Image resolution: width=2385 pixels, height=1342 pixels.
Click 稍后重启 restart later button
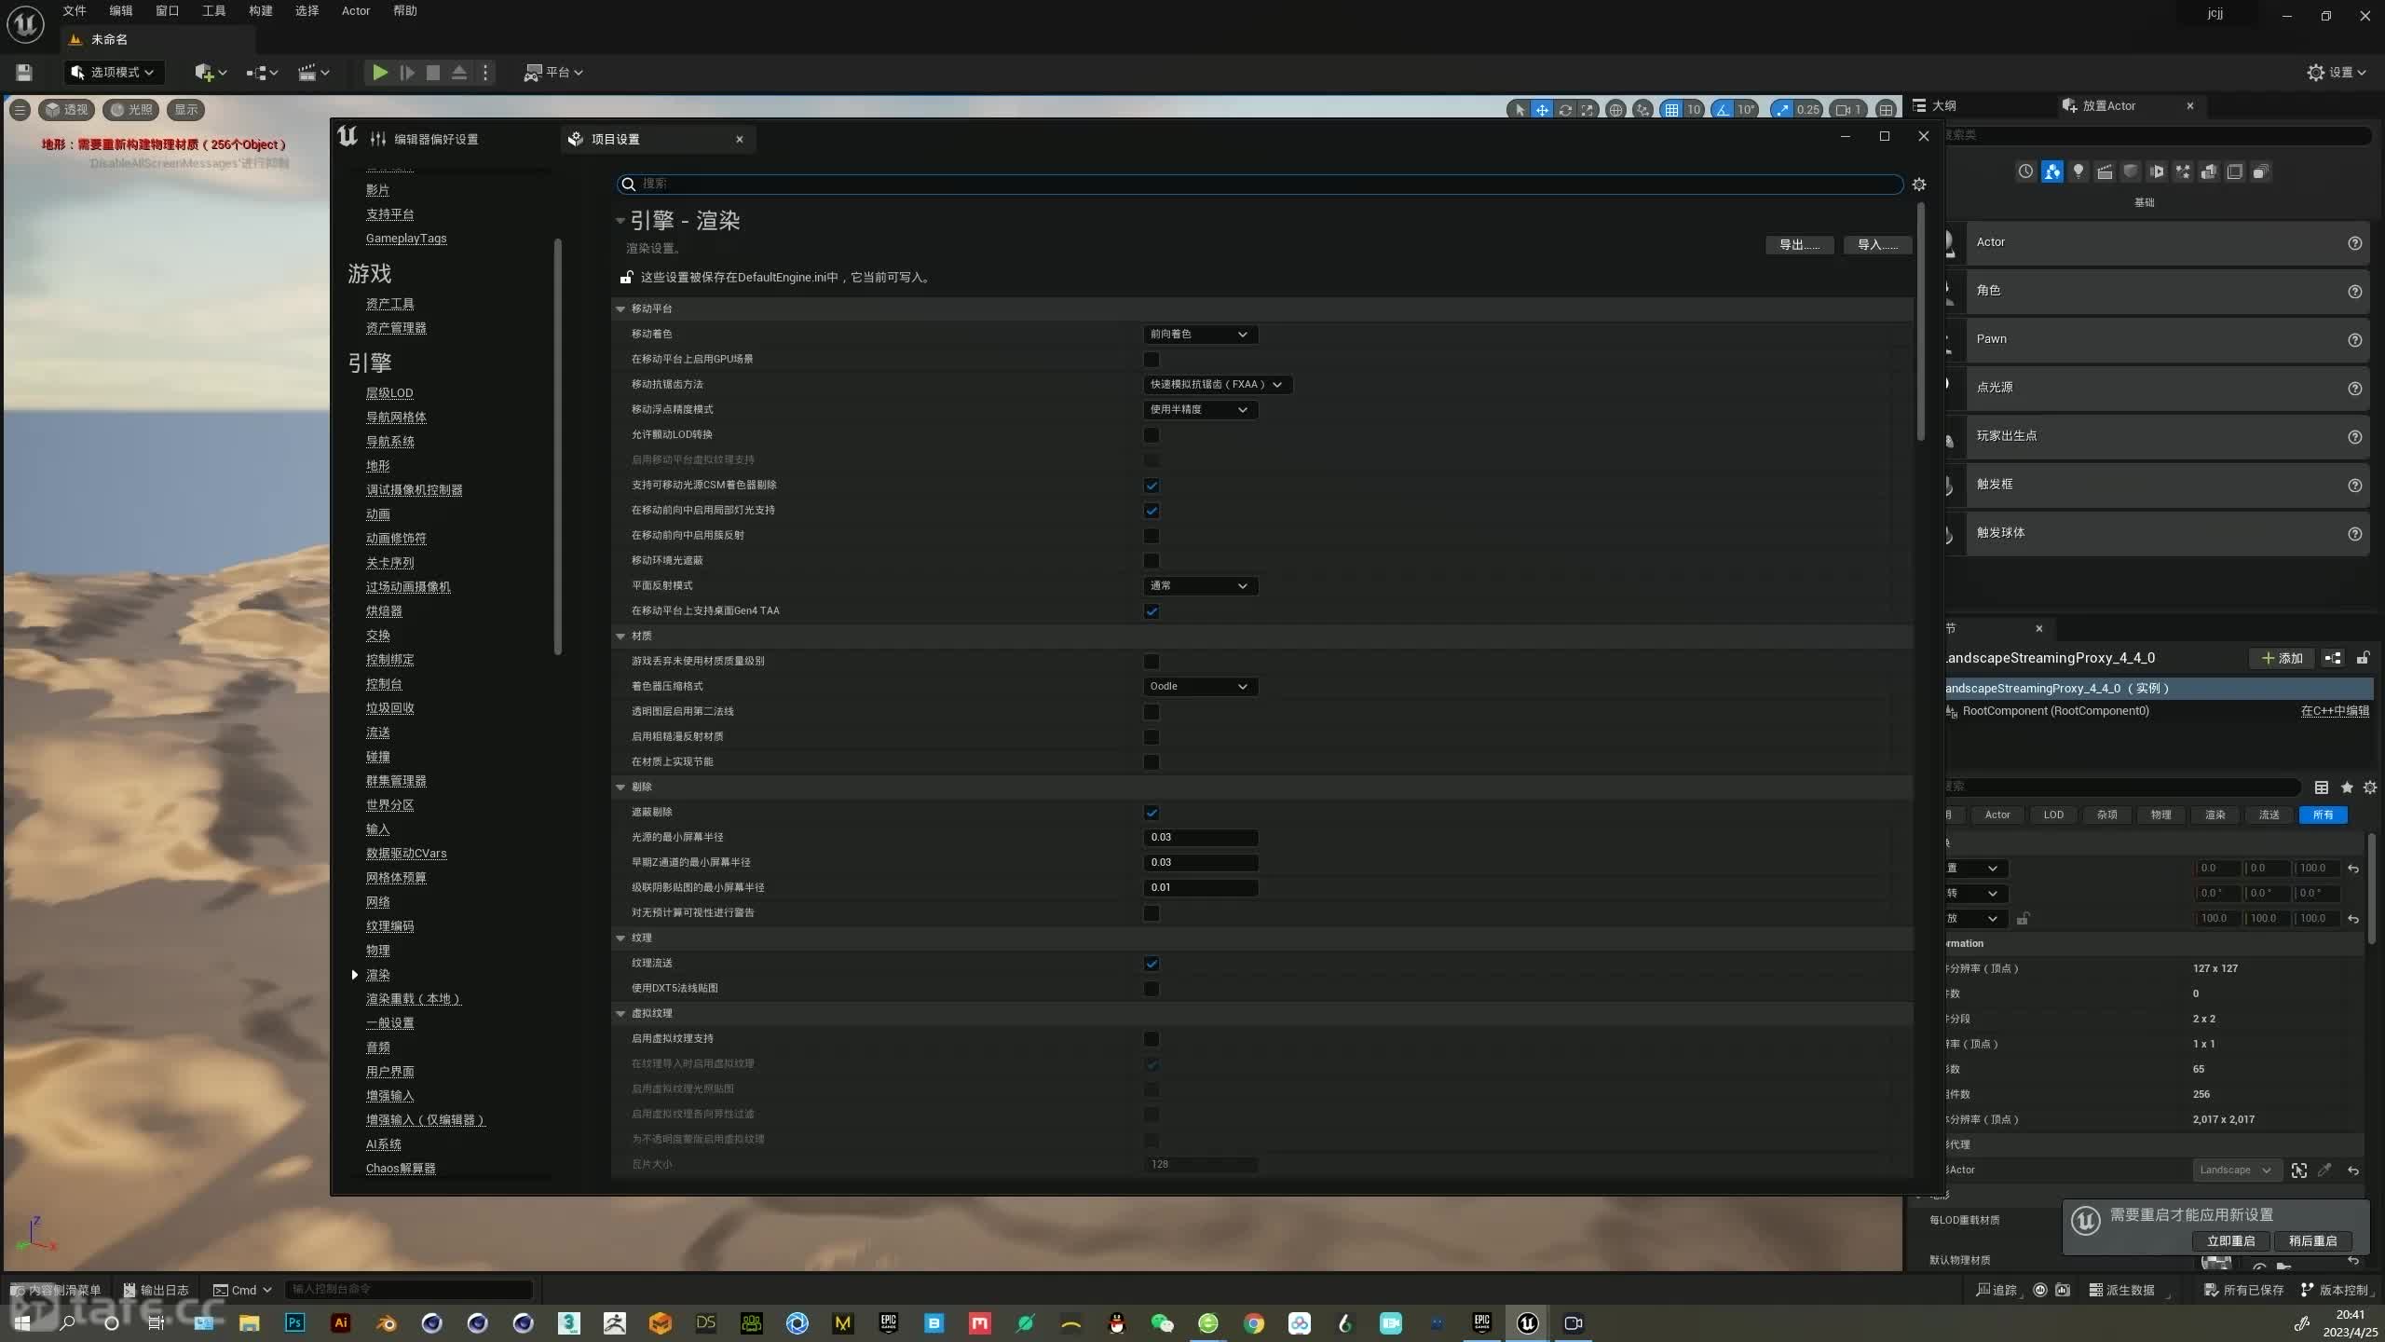tap(2312, 1240)
